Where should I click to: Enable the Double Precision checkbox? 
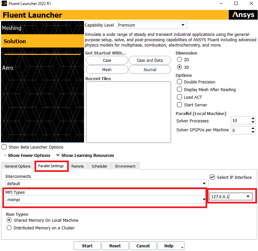(179, 82)
